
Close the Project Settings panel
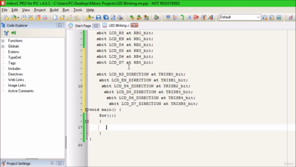pos(60,163)
